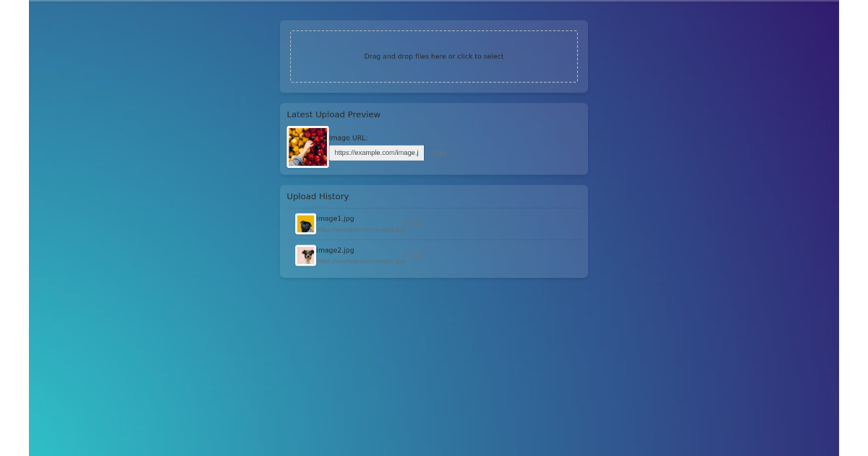Open the latest upload fruit thumbnail
This screenshot has height=456, width=868.
tap(307, 145)
